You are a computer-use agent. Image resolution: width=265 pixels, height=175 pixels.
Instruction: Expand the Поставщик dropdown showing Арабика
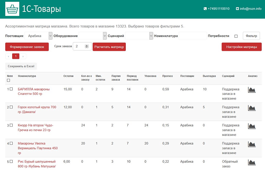coord(38,36)
